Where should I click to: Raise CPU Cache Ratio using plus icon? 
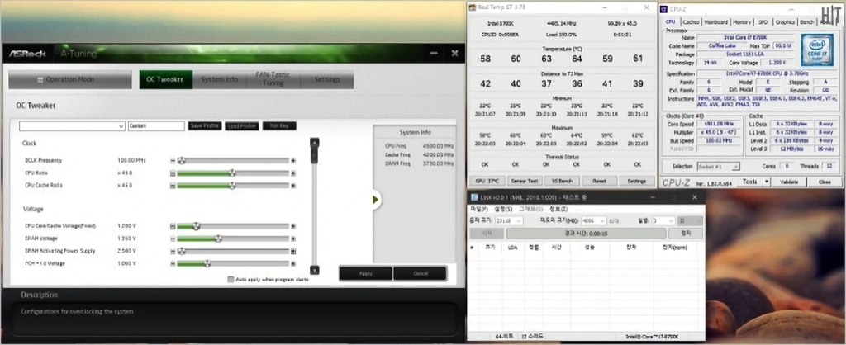[293, 186]
